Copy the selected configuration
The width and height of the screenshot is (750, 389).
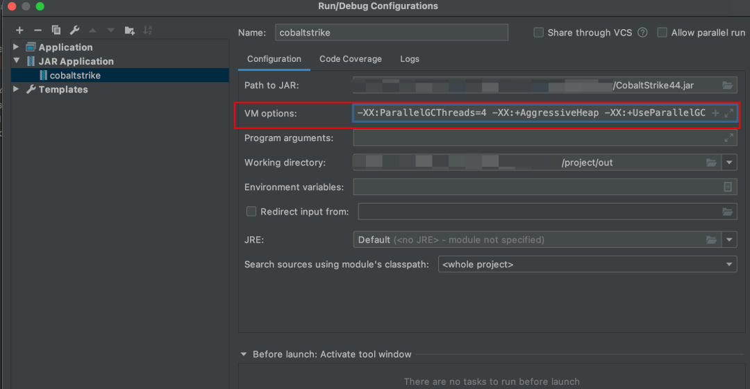click(x=56, y=30)
